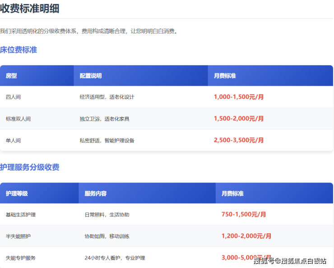The image size is (334, 268).
Task: Click the 搜狐号@搜狐焦点白银站 watermark
Action: point(289,261)
